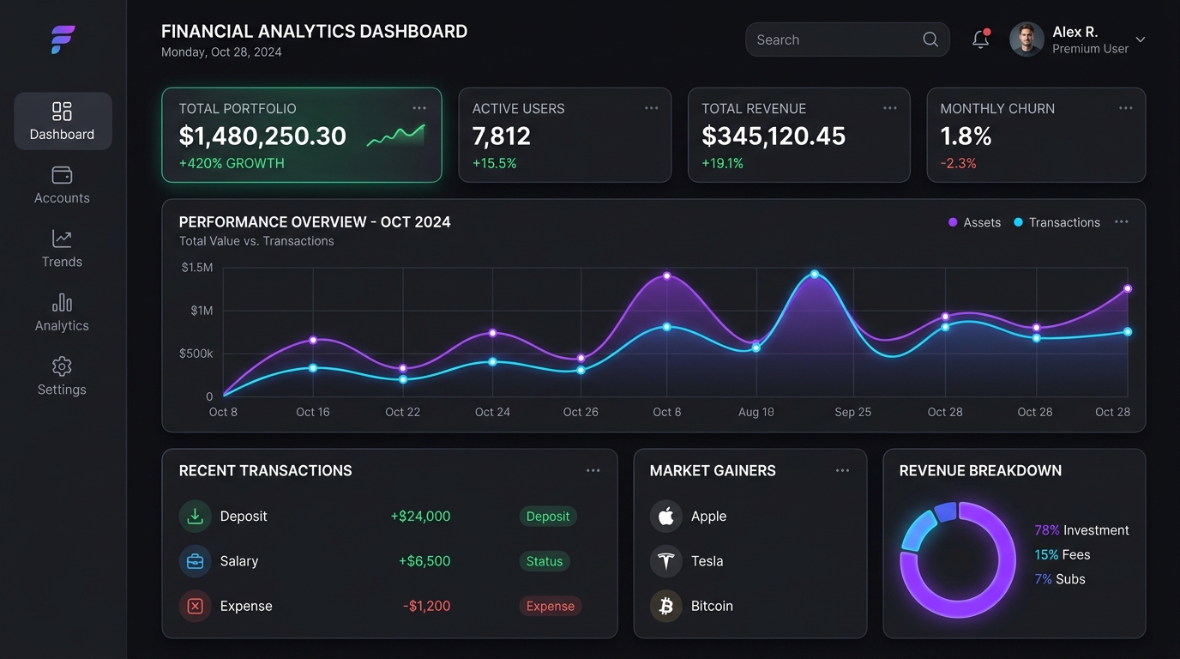Viewport: 1180px width, 659px height.
Task: Click the Monthly Churn value 1.8%
Action: (966, 136)
